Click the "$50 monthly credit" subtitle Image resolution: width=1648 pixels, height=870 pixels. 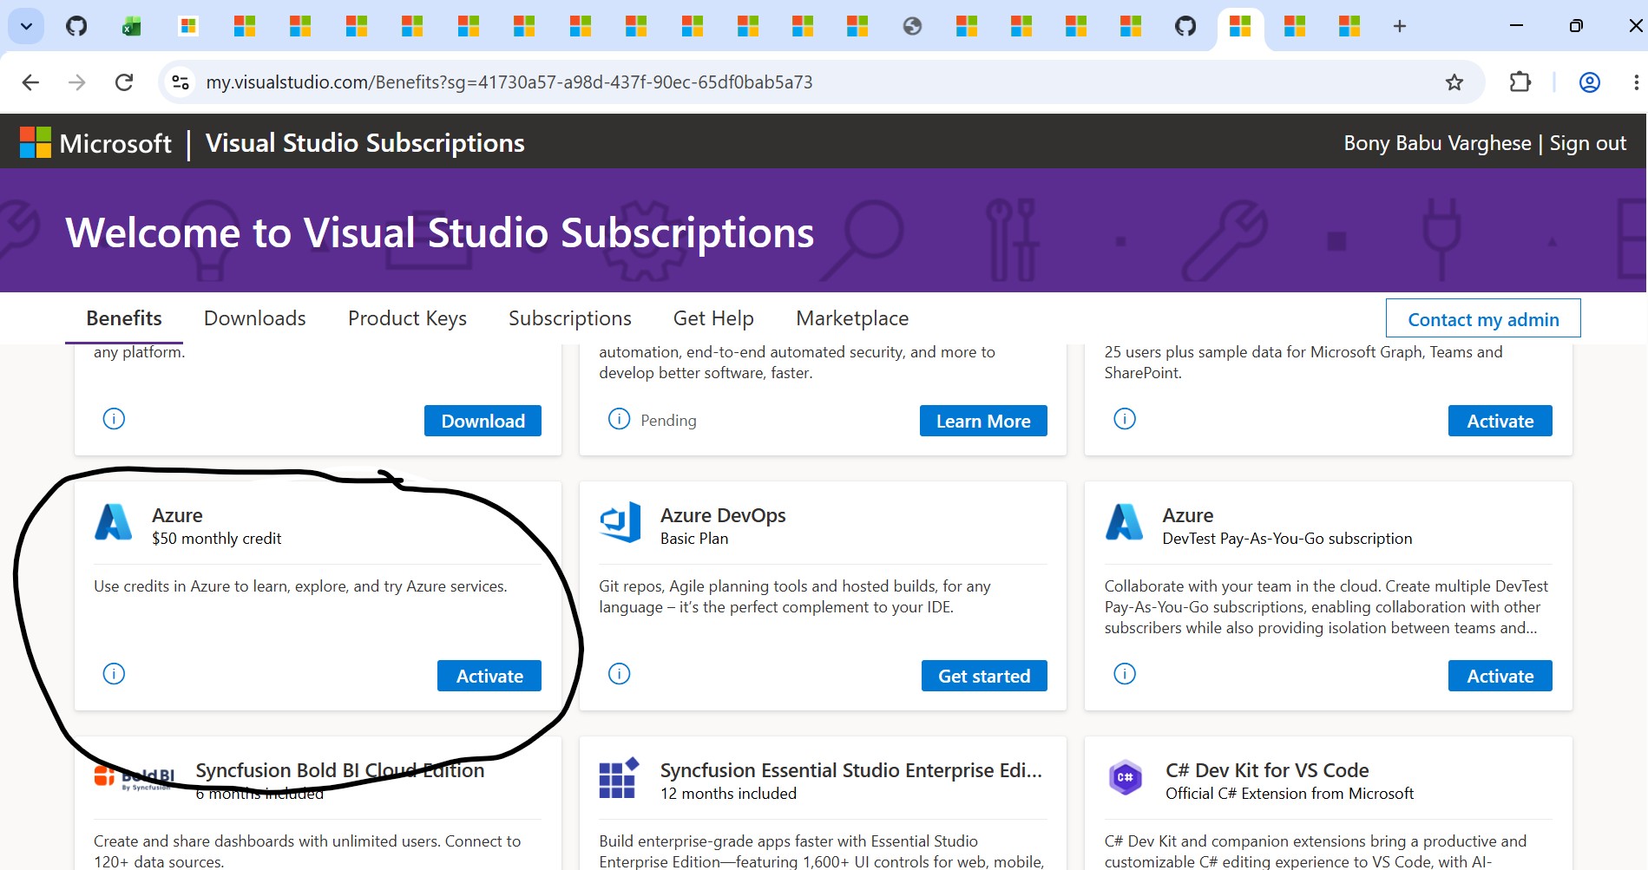pos(216,539)
